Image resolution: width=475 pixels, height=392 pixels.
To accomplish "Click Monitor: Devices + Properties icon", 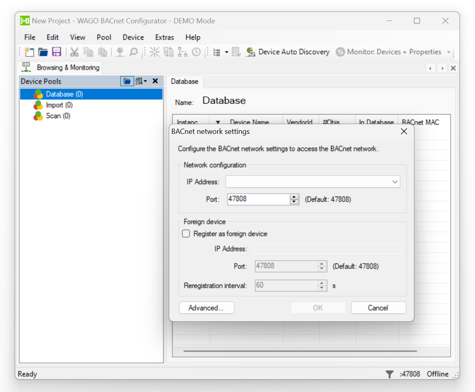I will point(341,52).
